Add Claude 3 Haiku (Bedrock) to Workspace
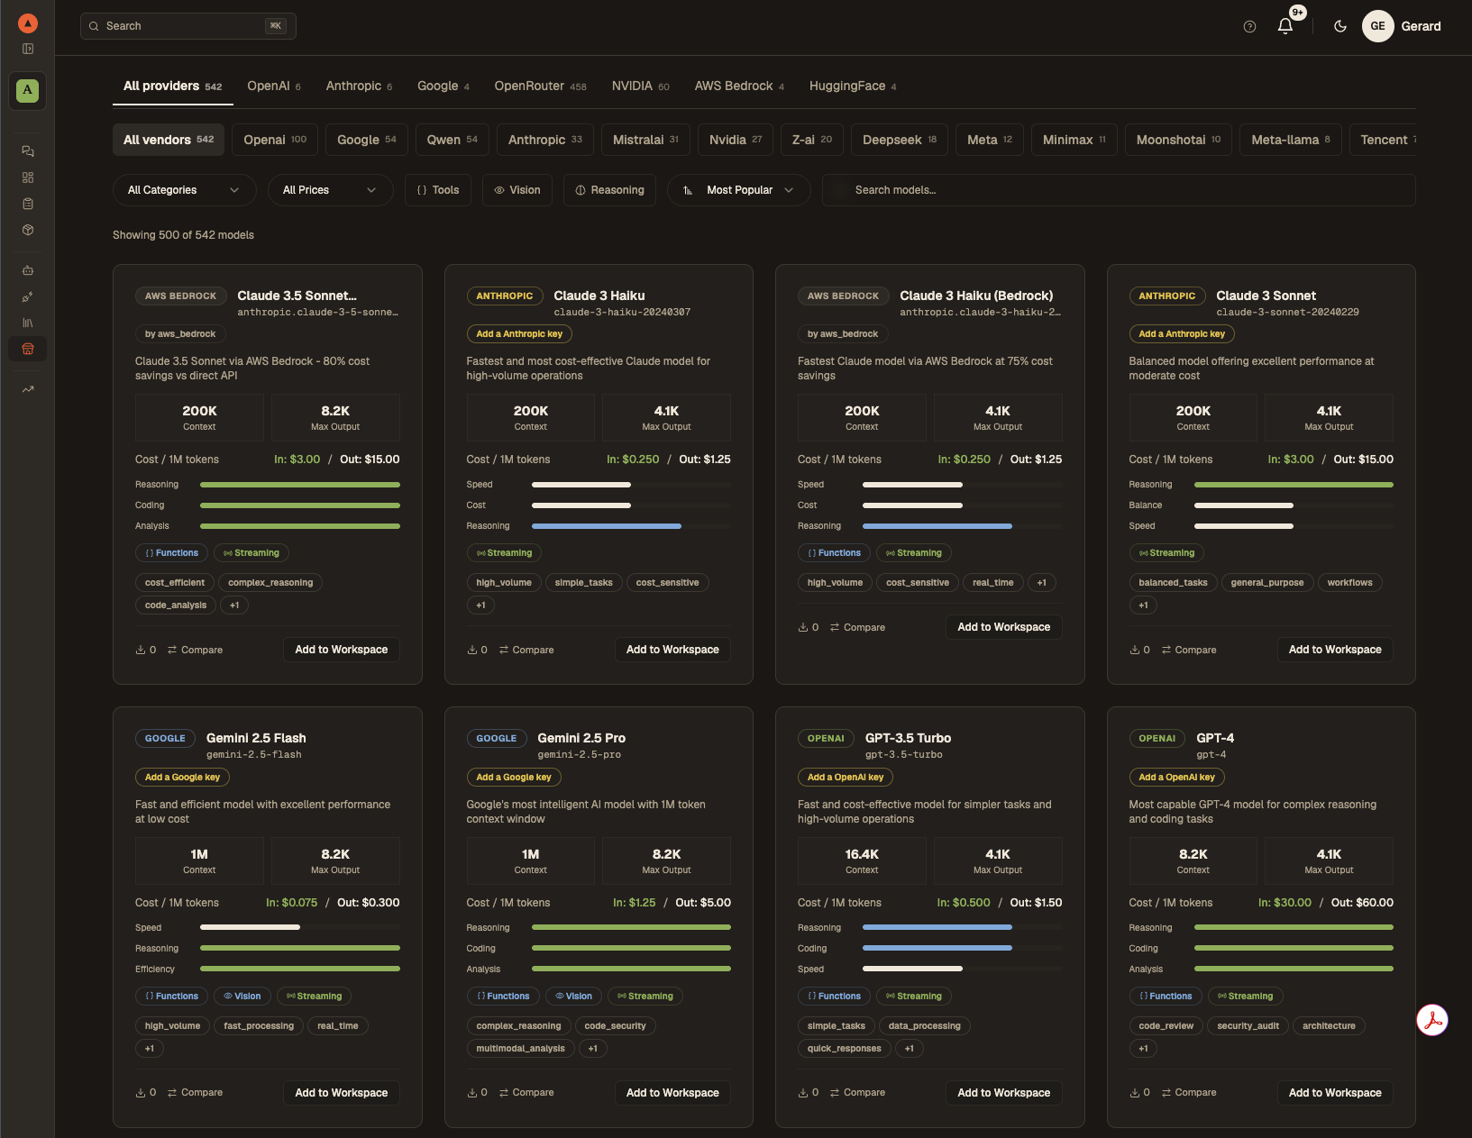 point(1004,627)
